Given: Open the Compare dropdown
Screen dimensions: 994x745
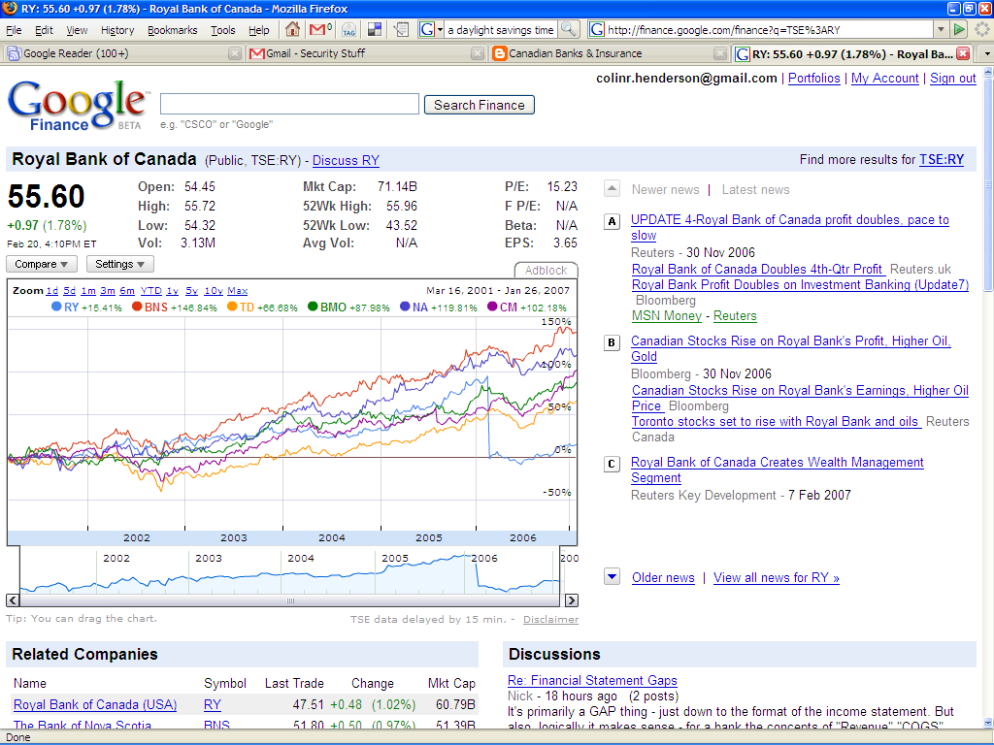Looking at the screenshot, I should (41, 264).
